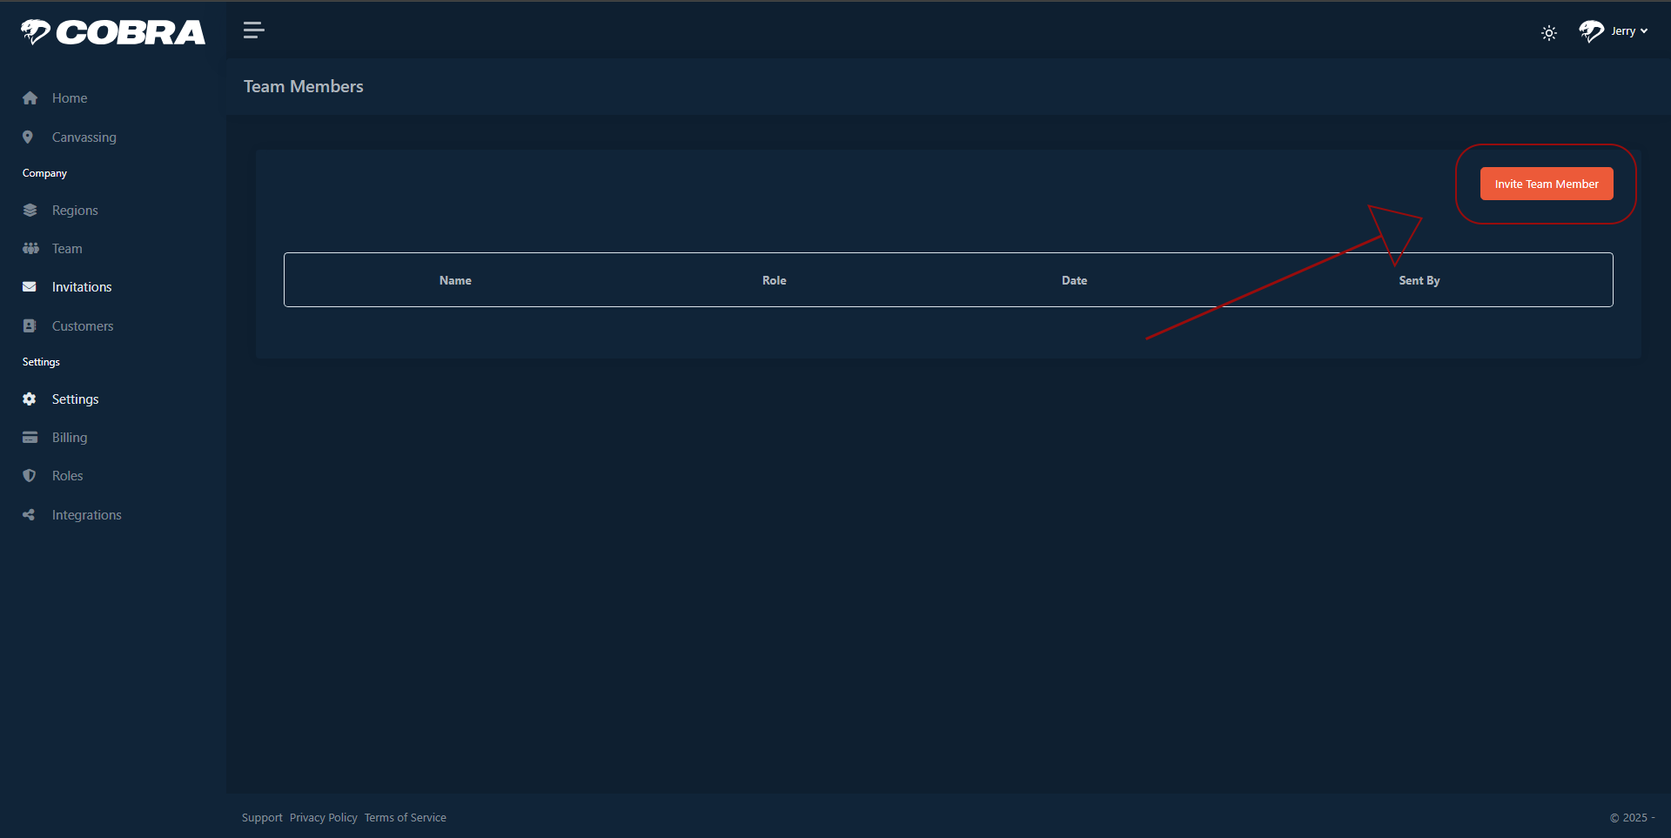This screenshot has height=838, width=1671.
Task: Click the Cobra logo in the sidebar
Action: (x=113, y=32)
